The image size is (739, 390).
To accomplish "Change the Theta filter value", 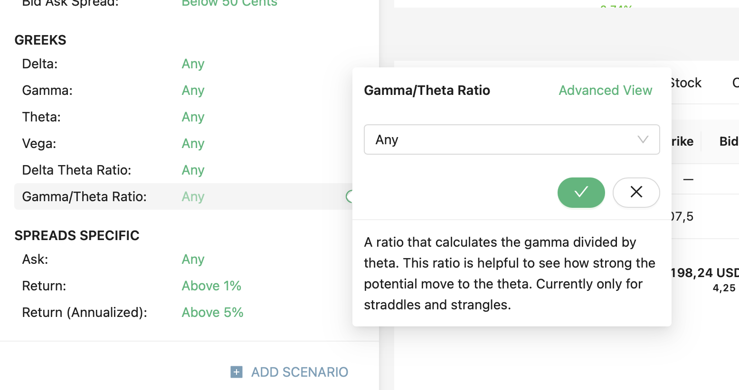I will pyautogui.click(x=193, y=117).
